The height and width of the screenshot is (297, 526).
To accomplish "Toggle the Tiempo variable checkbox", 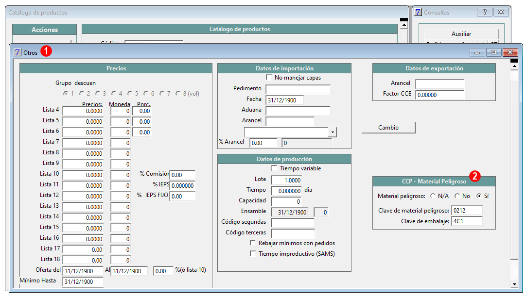I will (274, 168).
